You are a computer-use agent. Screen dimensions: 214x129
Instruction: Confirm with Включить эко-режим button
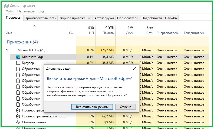click(x=92, y=107)
